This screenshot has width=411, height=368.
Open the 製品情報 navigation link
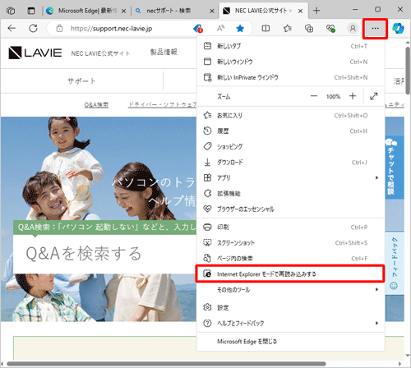tap(164, 52)
